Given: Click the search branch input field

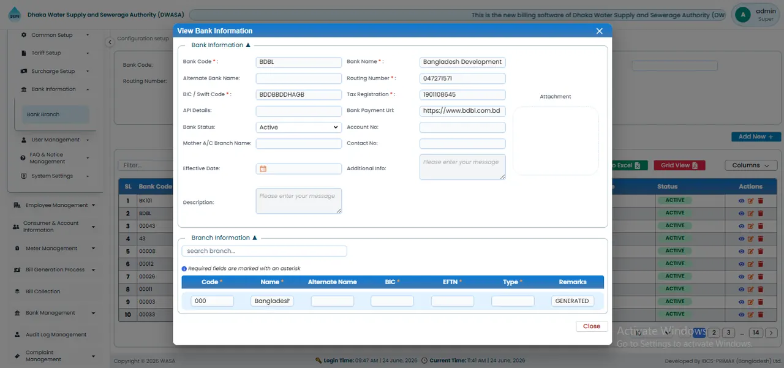Looking at the screenshot, I should (x=264, y=251).
